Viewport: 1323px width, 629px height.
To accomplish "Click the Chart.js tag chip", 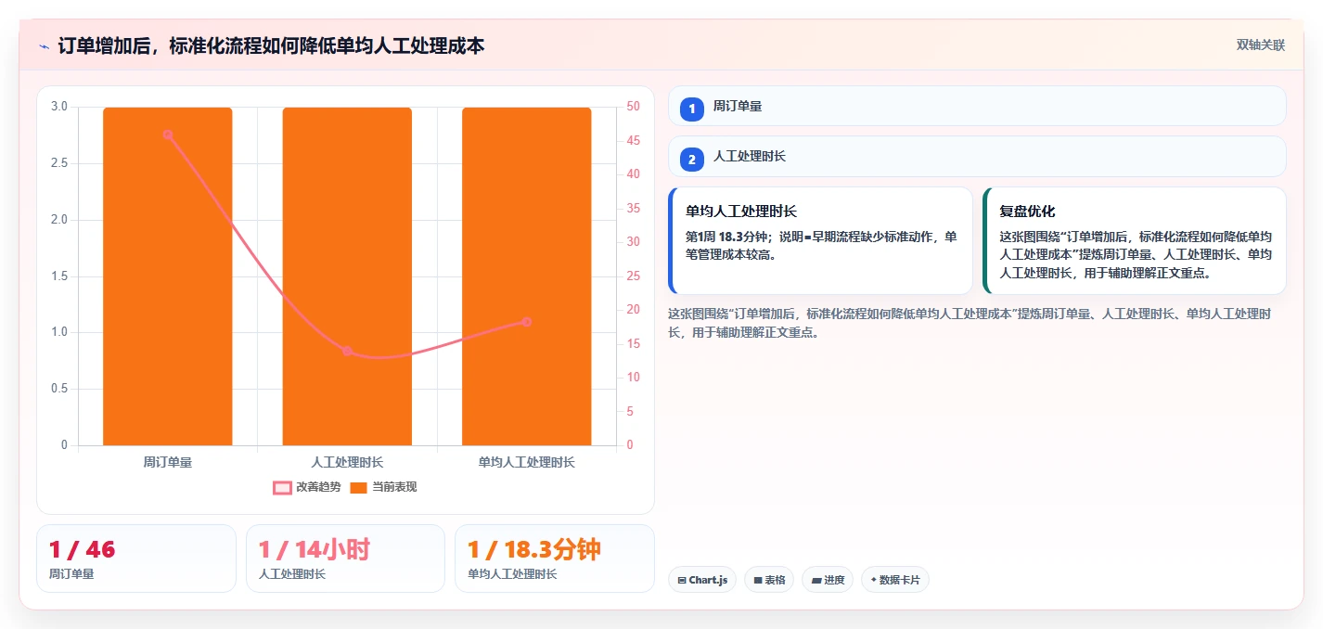I will (702, 580).
